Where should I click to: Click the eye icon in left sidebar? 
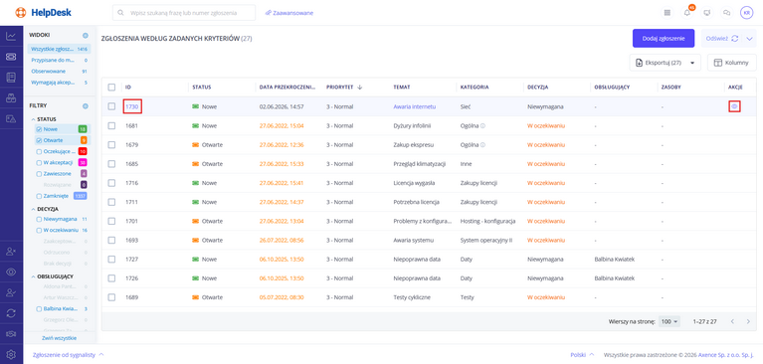[11, 272]
